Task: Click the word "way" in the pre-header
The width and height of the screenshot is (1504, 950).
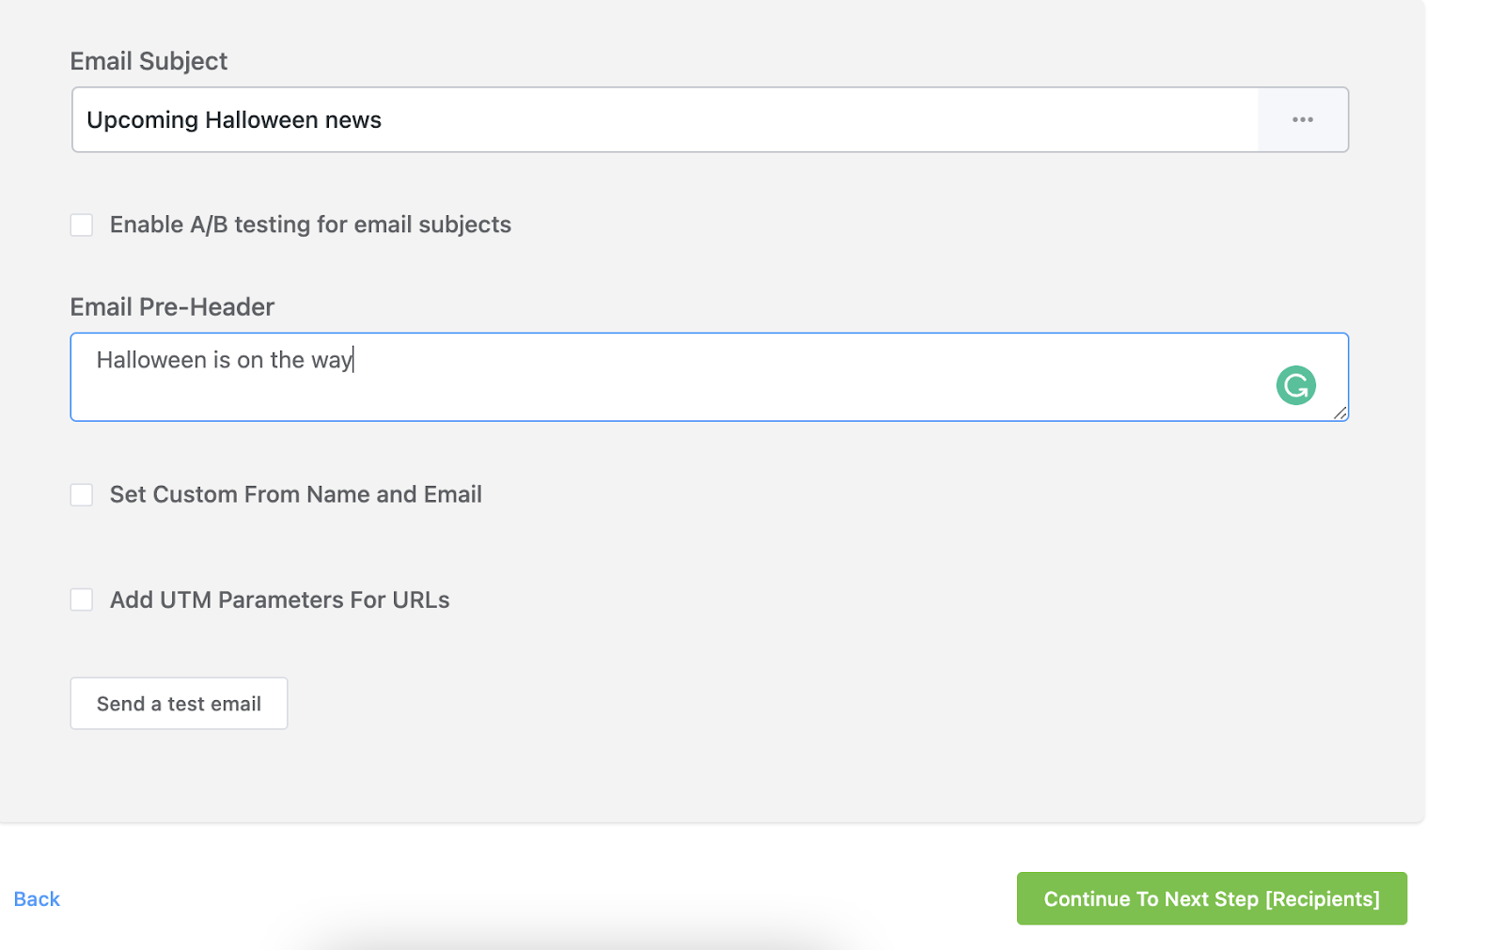Action: tap(331, 361)
